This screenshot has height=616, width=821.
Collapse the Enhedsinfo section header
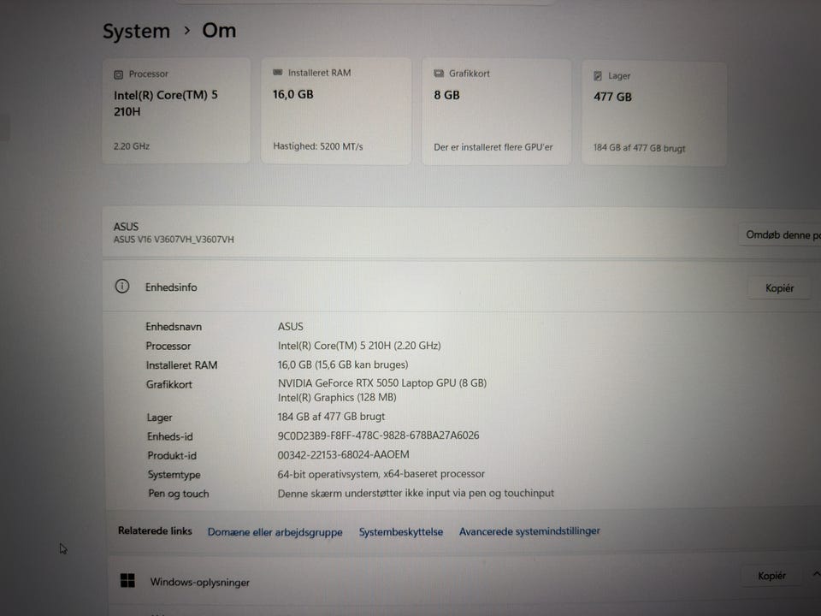[463, 287]
